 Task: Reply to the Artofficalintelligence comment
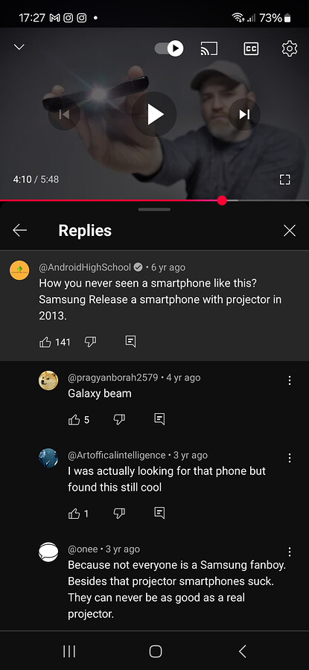[159, 513]
